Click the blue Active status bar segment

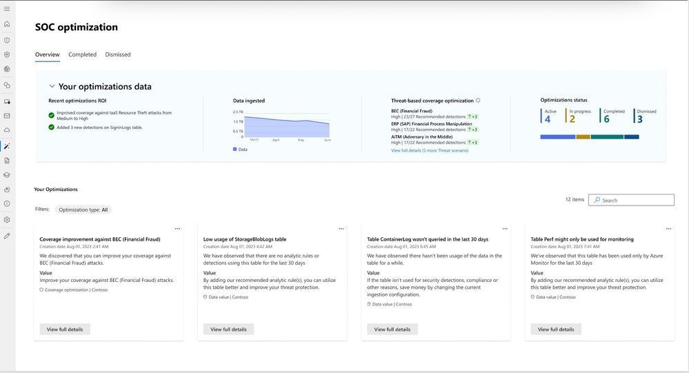click(558, 137)
